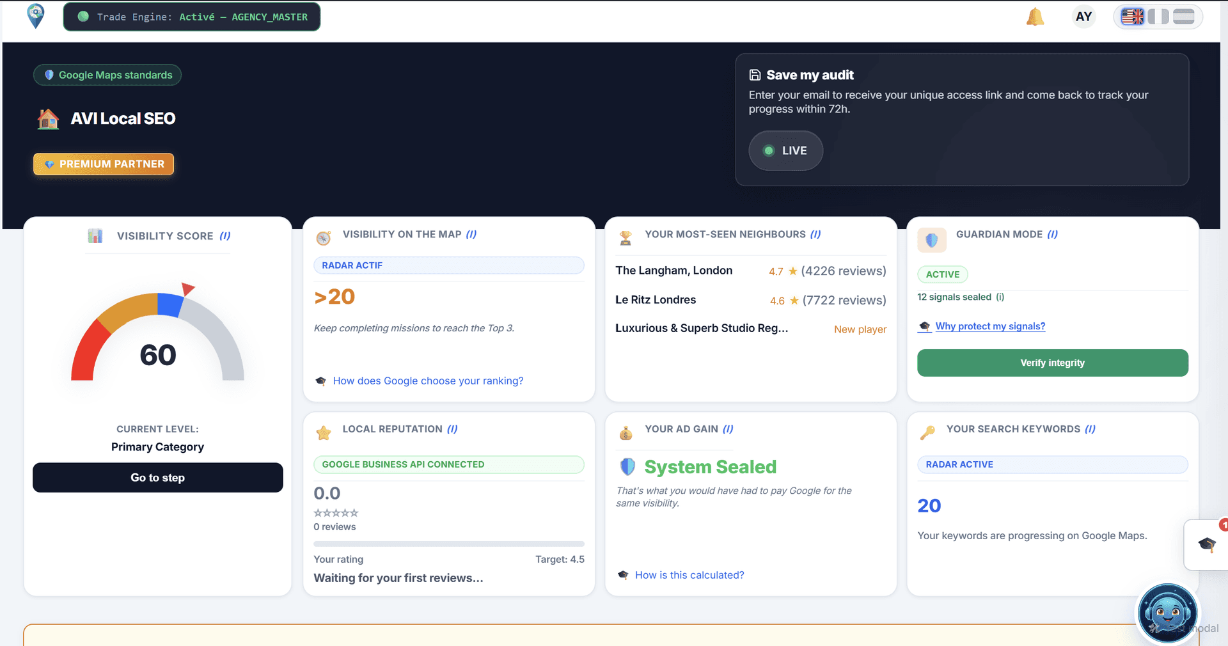
Task: Open the robot assistant chat bubble
Action: (1167, 613)
